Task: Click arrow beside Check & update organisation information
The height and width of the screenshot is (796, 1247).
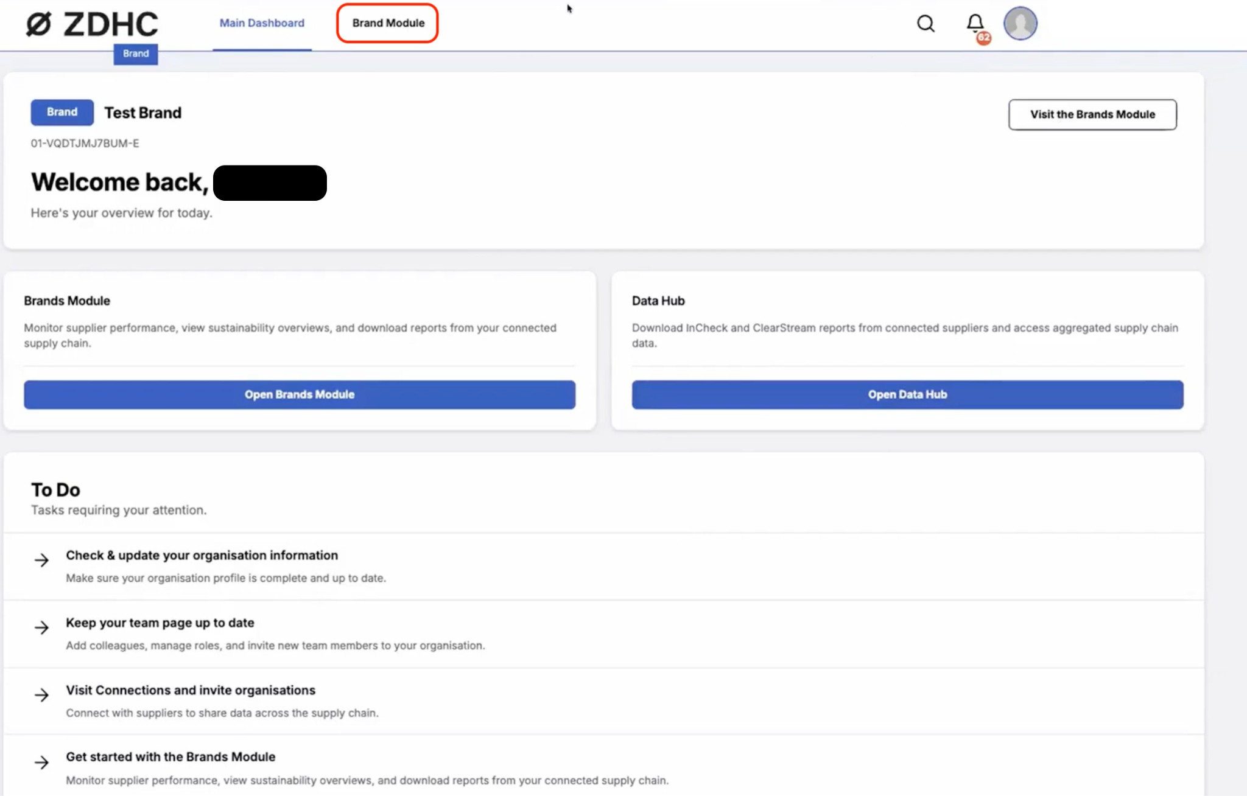Action: tap(41, 560)
